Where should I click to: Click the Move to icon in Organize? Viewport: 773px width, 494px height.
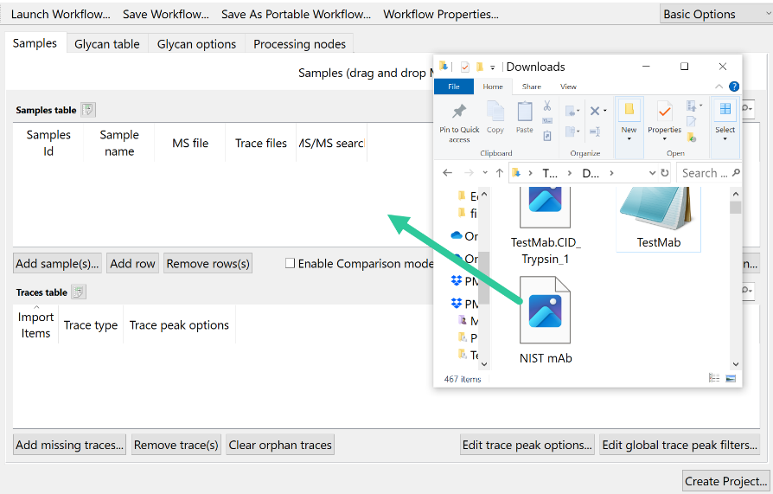(x=572, y=111)
